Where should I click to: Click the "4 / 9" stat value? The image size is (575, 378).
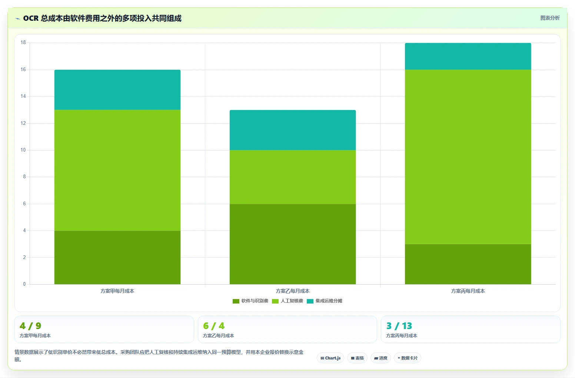[30, 326]
